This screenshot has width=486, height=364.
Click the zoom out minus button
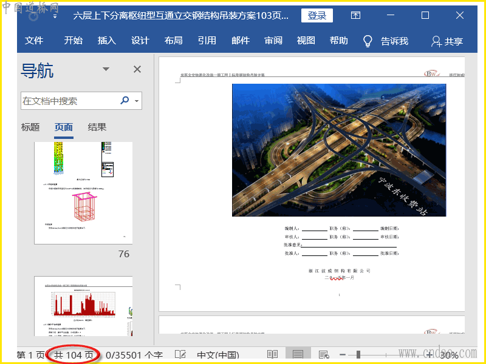(x=343, y=355)
